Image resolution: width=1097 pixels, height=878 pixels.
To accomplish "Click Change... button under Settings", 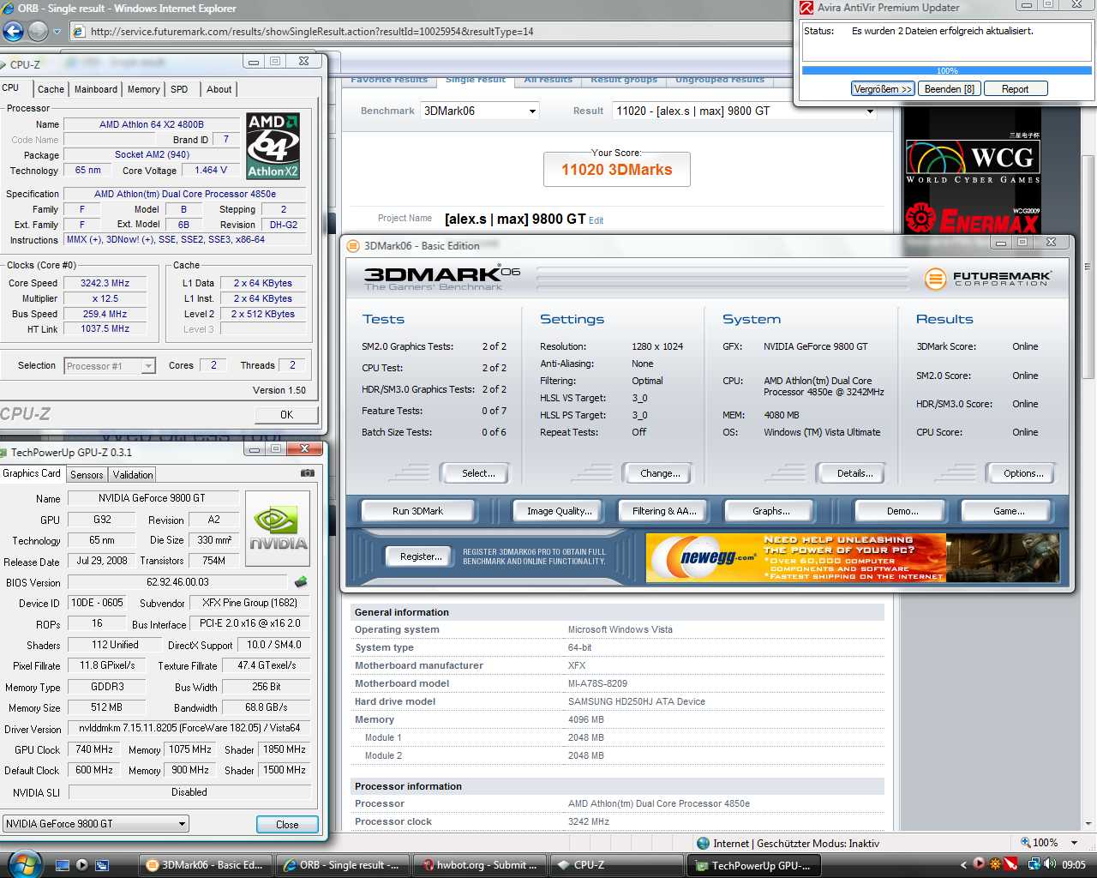I will tap(660, 473).
